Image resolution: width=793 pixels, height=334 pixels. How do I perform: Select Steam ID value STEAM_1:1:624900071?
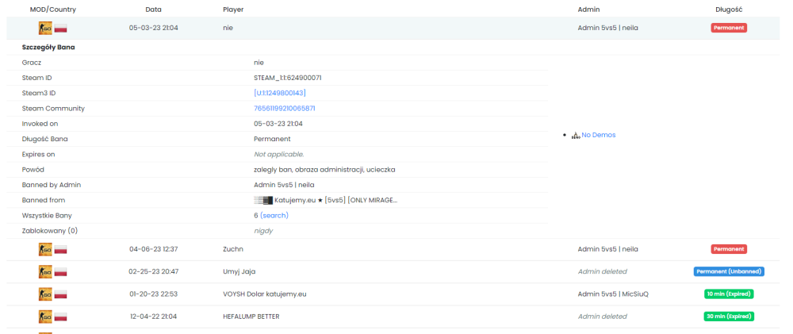point(288,78)
